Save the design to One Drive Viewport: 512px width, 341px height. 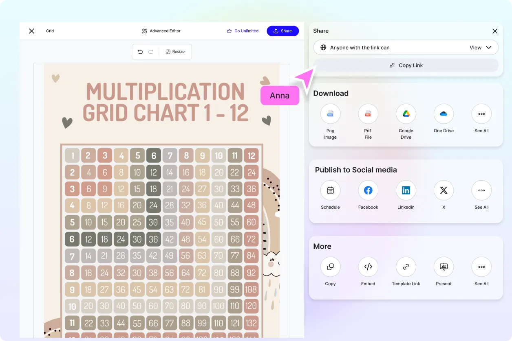(x=444, y=114)
